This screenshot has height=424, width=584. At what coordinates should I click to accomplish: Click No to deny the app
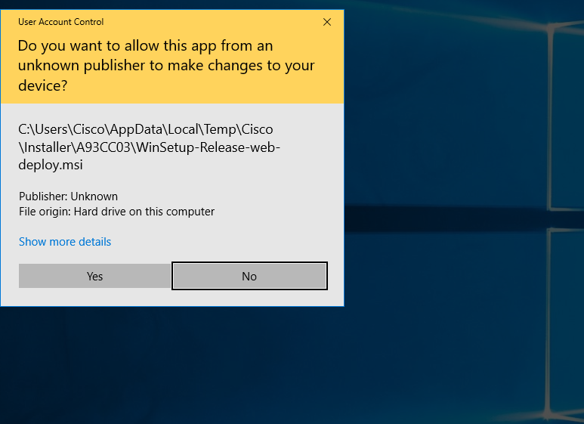tap(249, 276)
